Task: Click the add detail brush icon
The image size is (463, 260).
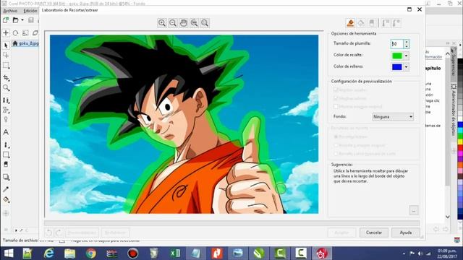Action: coord(386,23)
